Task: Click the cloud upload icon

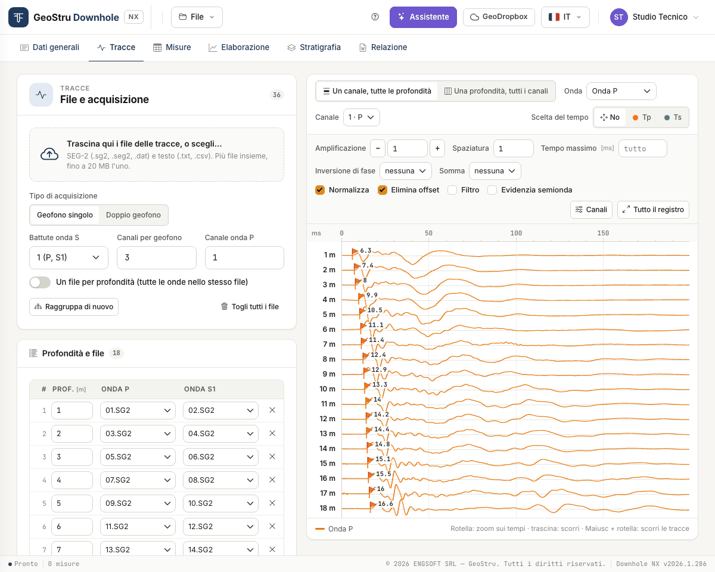Action: 49,154
